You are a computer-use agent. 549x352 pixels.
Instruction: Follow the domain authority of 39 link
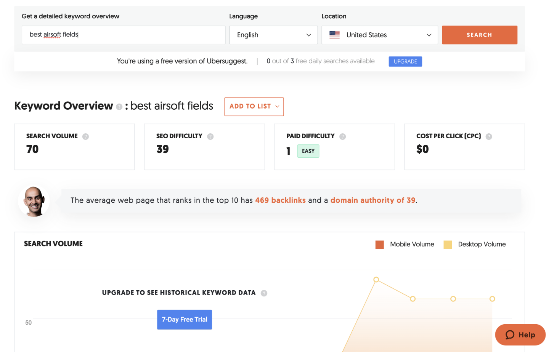click(x=372, y=200)
